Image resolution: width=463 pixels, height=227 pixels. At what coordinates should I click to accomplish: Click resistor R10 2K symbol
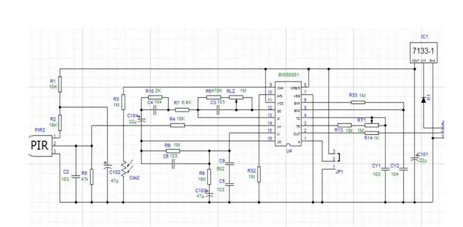pos(155,97)
